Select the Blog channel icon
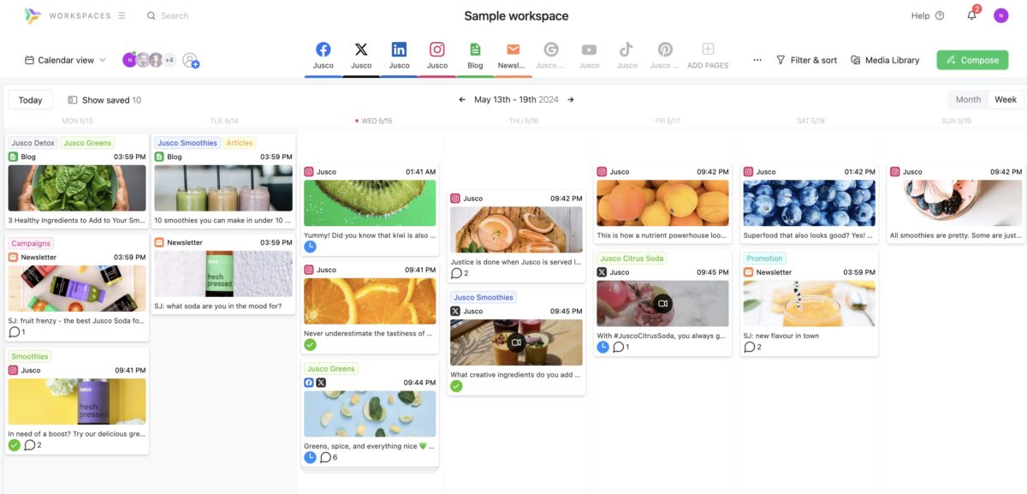 point(474,51)
